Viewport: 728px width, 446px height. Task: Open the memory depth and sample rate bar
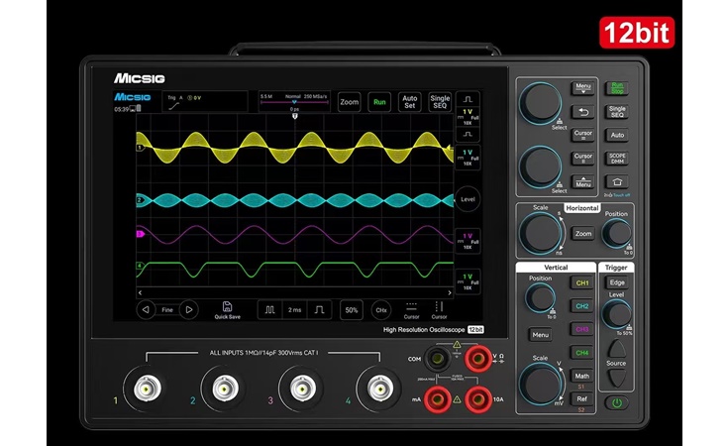(x=294, y=101)
